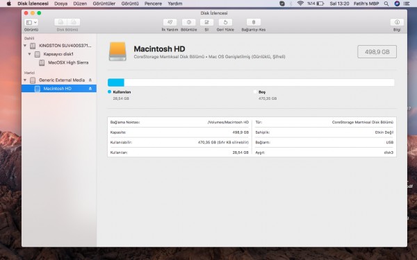
Task: Collapse Generic External Media tree
Action: (25, 80)
